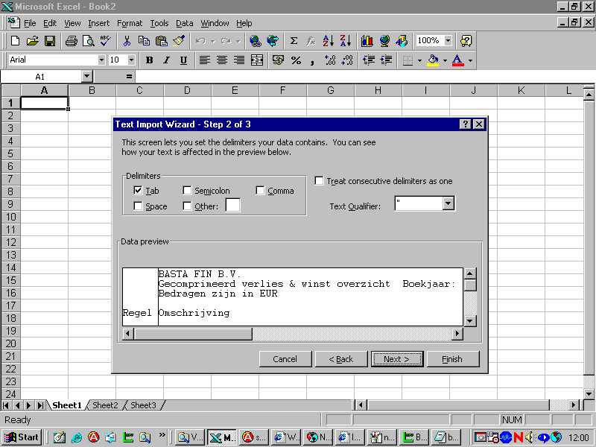The width and height of the screenshot is (596, 447).
Task: Click the AutoSum sigma icon
Action: click(x=294, y=41)
